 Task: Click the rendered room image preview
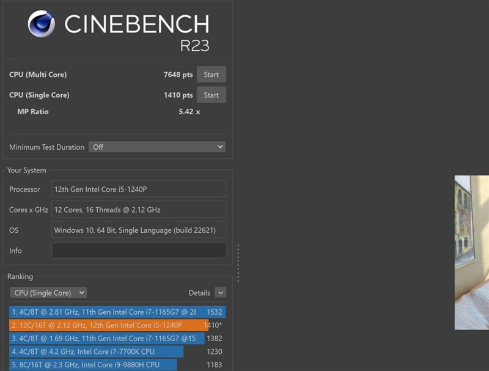(x=471, y=252)
